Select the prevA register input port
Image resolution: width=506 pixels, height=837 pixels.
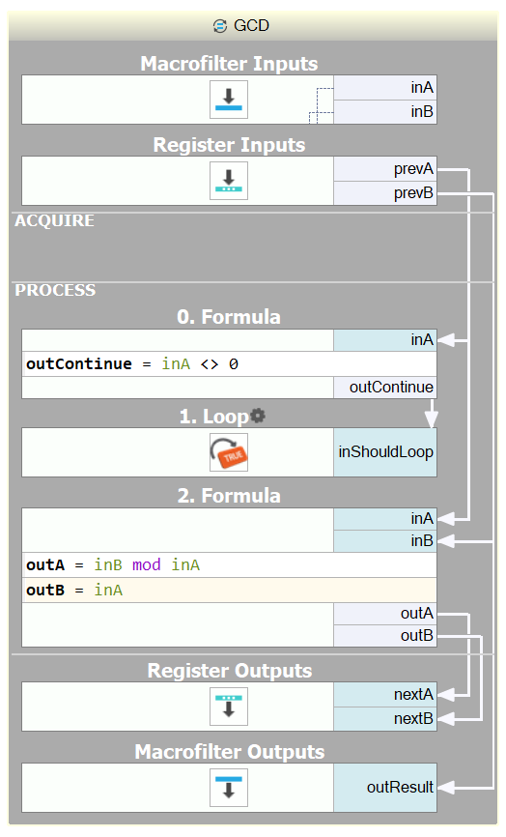[x=385, y=169]
